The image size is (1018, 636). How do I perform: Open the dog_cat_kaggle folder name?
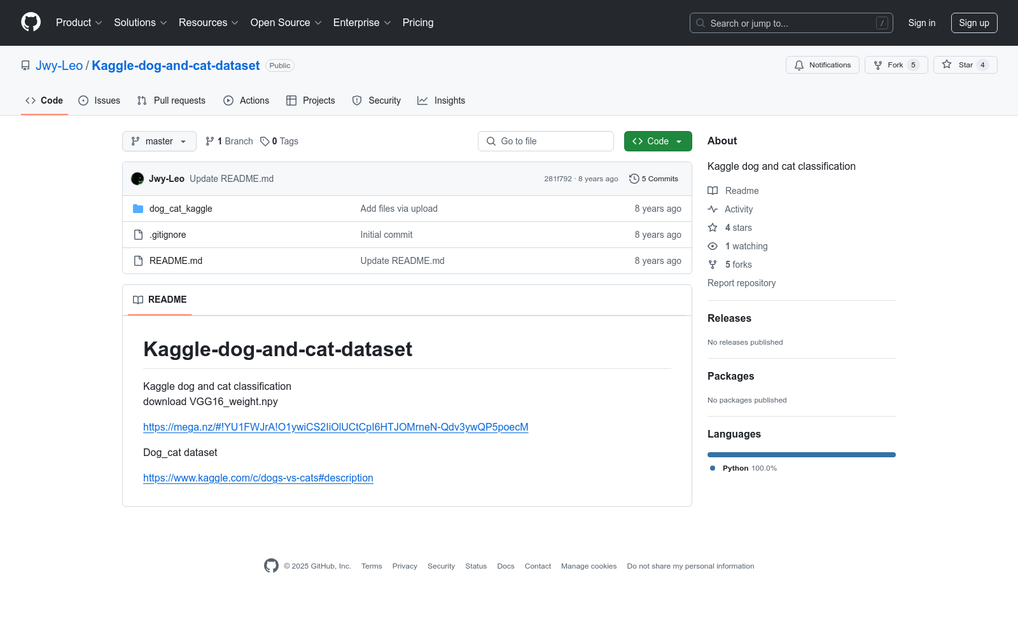tap(181, 209)
